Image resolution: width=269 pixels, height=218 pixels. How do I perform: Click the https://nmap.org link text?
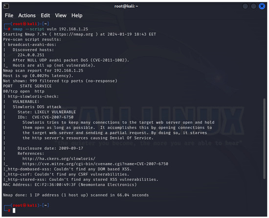(73, 34)
